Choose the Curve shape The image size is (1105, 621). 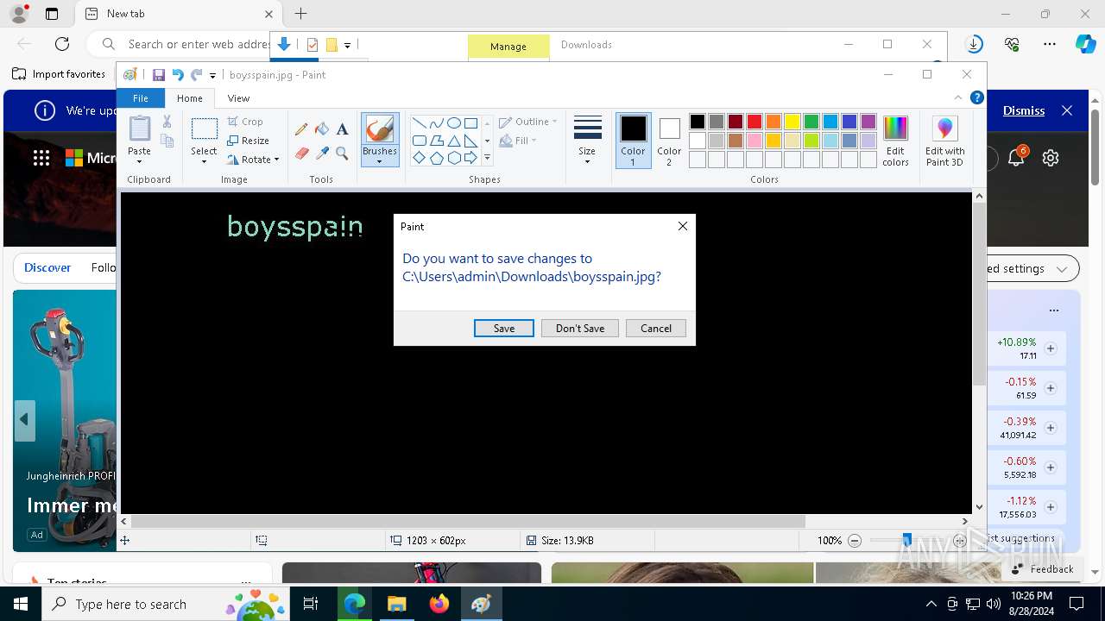[436, 122]
